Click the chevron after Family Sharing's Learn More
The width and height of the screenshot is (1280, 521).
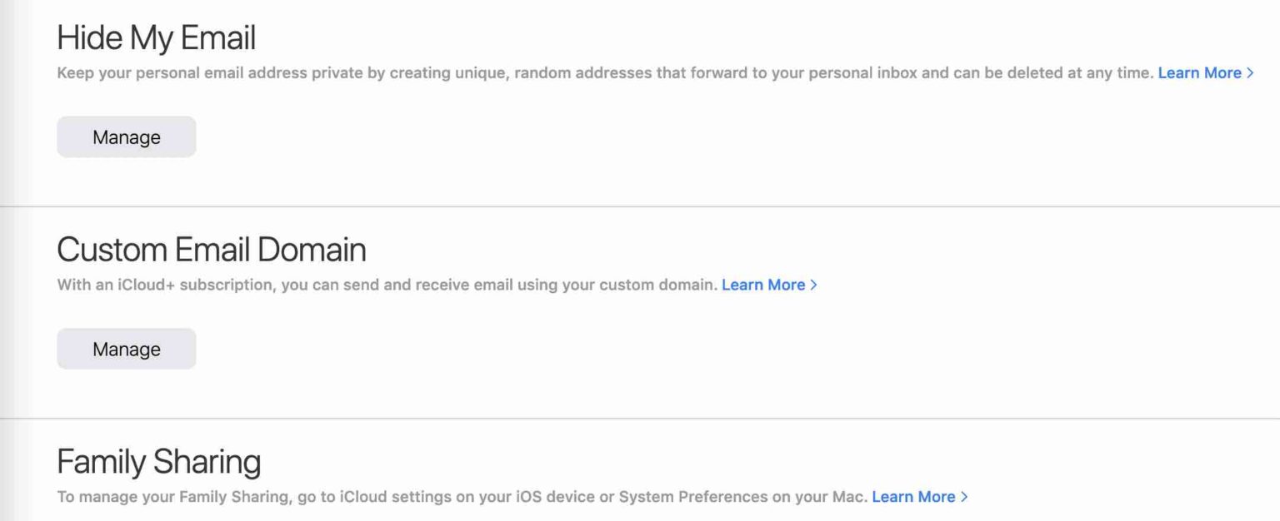click(x=962, y=497)
